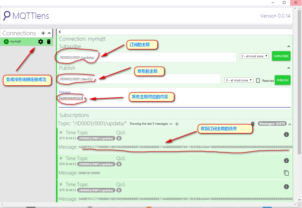The image size is (302, 208).
Task: Copy message 000B1B120000 to clipboard
Action: click(286, 173)
